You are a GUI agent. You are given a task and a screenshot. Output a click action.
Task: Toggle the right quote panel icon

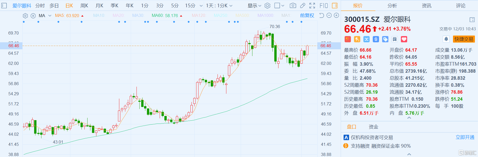tap(335, 5)
